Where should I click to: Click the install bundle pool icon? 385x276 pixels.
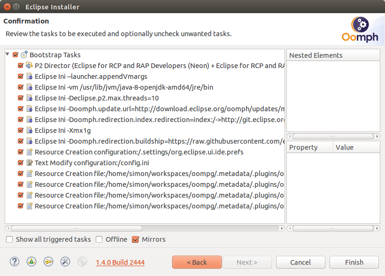[31, 262]
